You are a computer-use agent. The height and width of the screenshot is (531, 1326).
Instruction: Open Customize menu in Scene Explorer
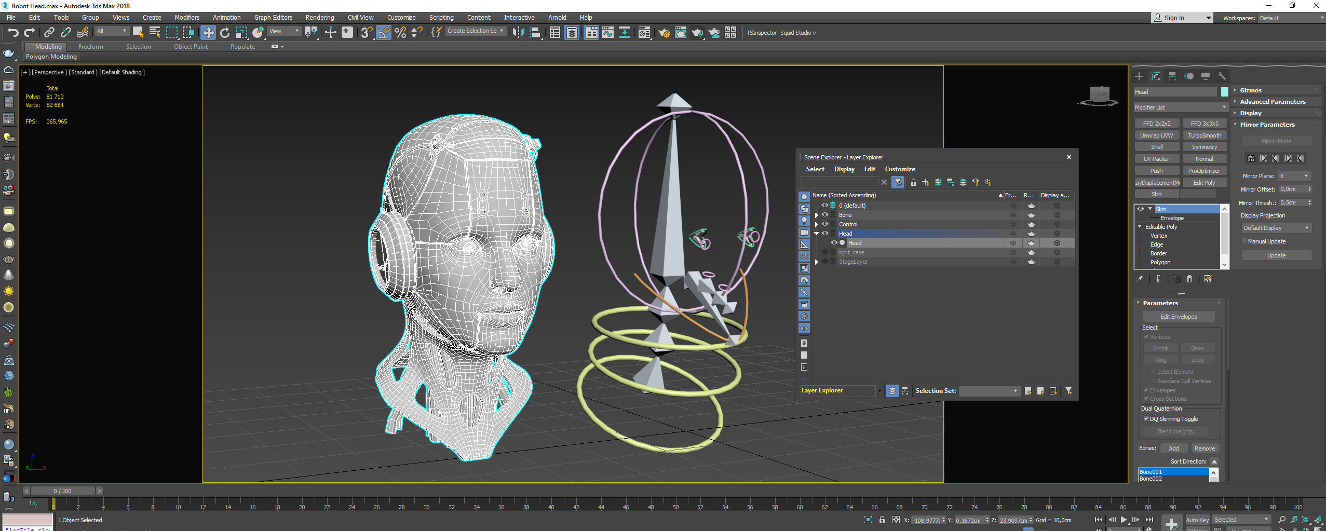point(900,169)
